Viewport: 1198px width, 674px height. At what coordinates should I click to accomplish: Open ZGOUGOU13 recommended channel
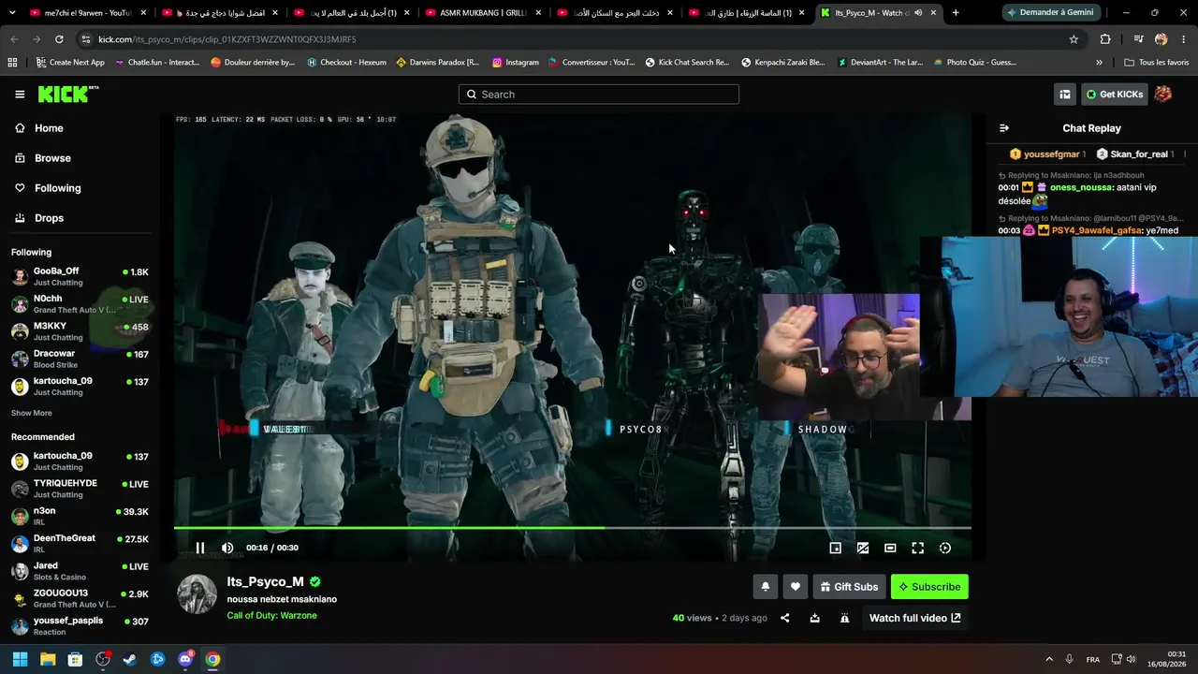(80, 598)
